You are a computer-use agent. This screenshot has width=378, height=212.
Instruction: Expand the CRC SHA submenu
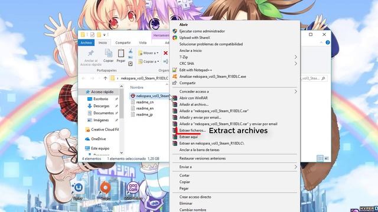tap(295, 64)
